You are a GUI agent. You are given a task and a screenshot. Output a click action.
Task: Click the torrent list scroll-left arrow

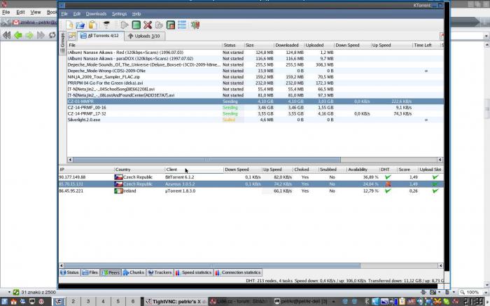(70, 160)
